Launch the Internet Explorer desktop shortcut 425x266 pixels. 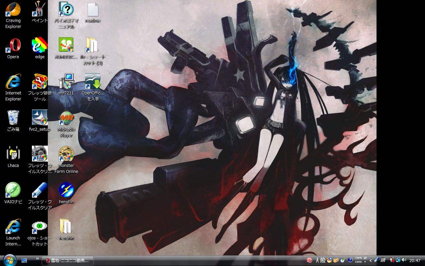[x=13, y=88]
